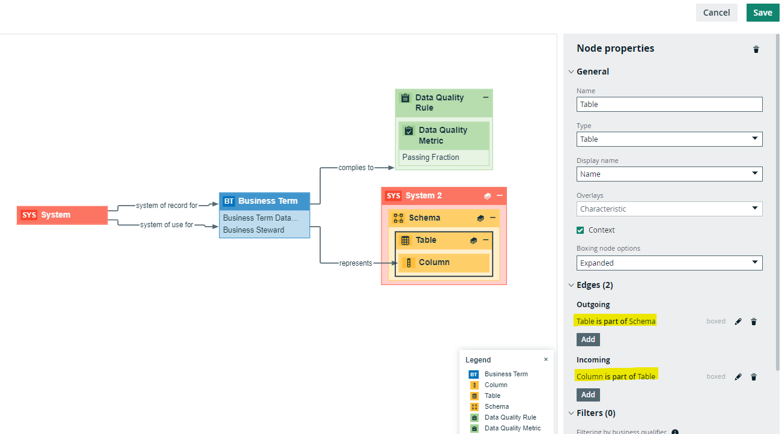Delete the 'Column is part of Table' edge
782x434 pixels.
click(x=754, y=377)
